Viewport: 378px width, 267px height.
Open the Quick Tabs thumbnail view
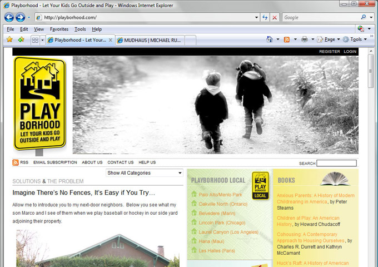click(35, 40)
